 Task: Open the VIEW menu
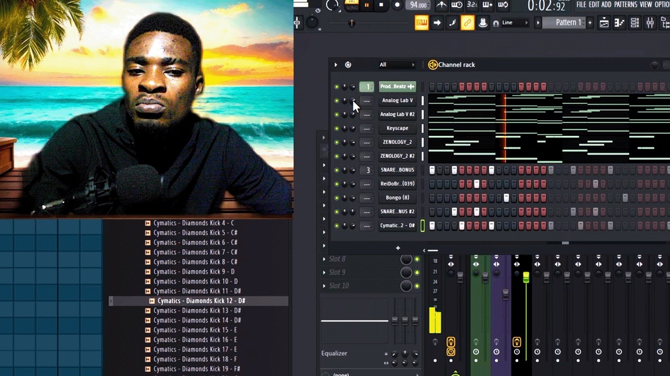(646, 5)
